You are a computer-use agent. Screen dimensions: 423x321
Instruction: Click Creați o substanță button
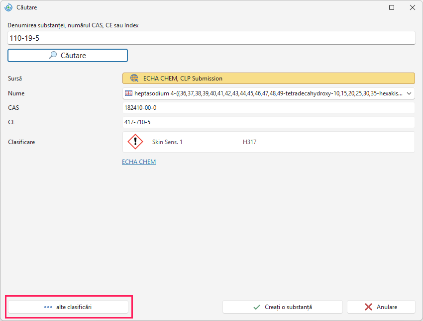[x=283, y=307]
